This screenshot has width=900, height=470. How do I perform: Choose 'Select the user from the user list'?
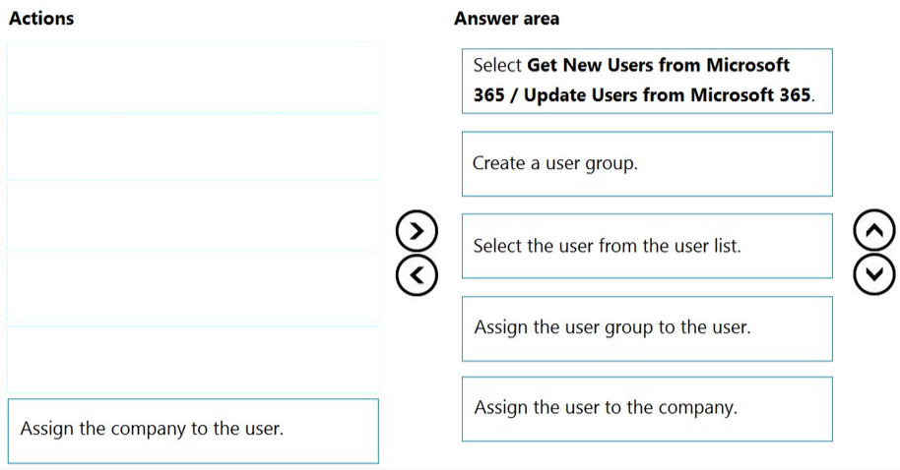647,246
